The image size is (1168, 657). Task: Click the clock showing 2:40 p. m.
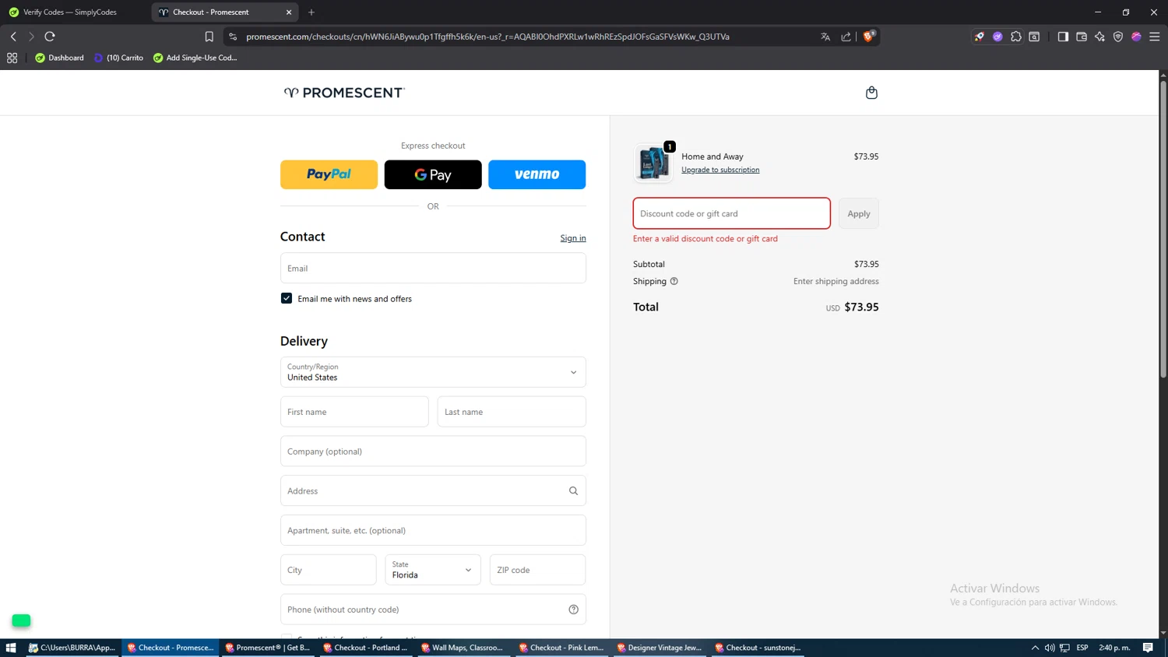[1114, 648]
